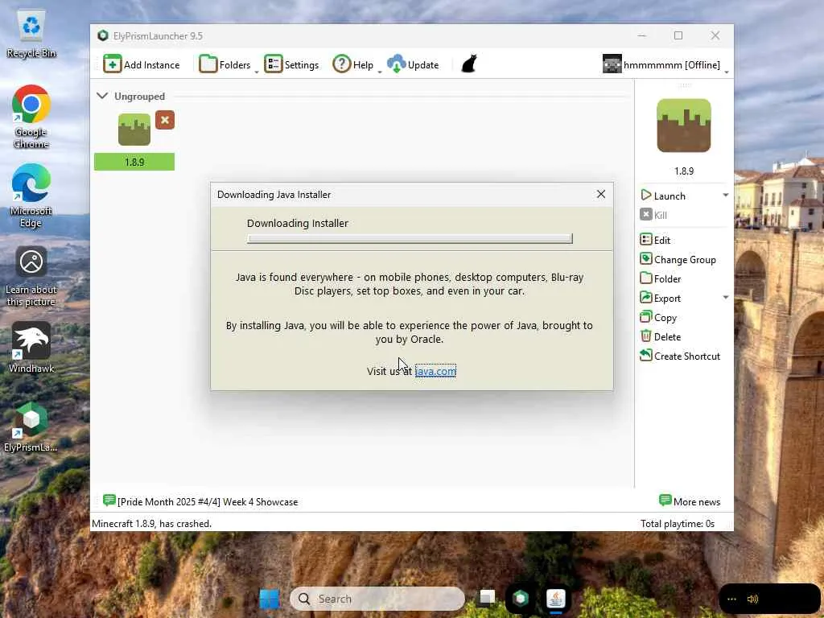The width and height of the screenshot is (824, 618).
Task: Click the Kill button
Action: pos(653,215)
